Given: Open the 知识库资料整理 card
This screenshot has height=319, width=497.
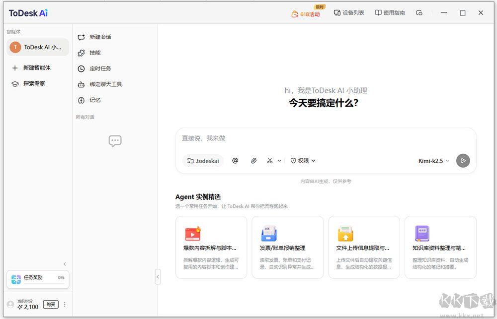Looking at the screenshot, I should (440, 248).
